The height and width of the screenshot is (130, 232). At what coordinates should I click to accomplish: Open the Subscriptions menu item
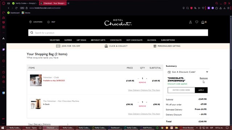pos(168,40)
